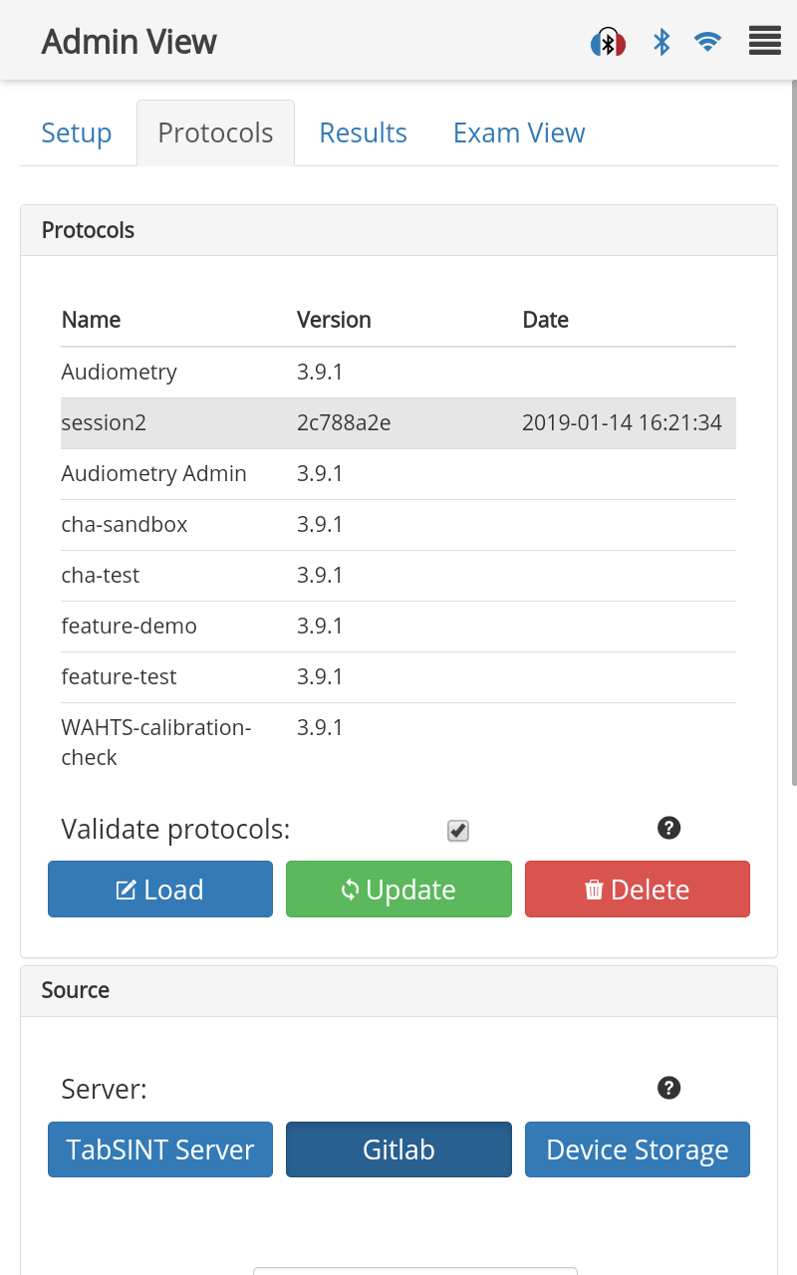Viewport: 797px width, 1275px height.
Task: Open the Results tab
Action: (363, 133)
